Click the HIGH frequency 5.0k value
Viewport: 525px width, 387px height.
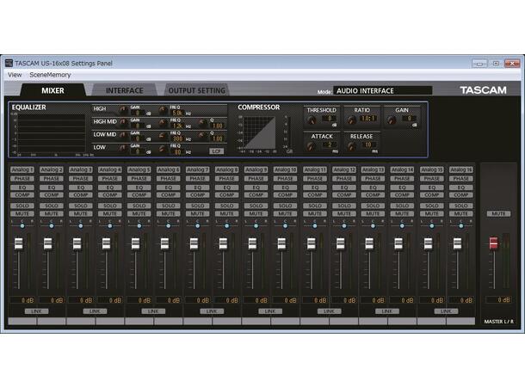[177, 113]
